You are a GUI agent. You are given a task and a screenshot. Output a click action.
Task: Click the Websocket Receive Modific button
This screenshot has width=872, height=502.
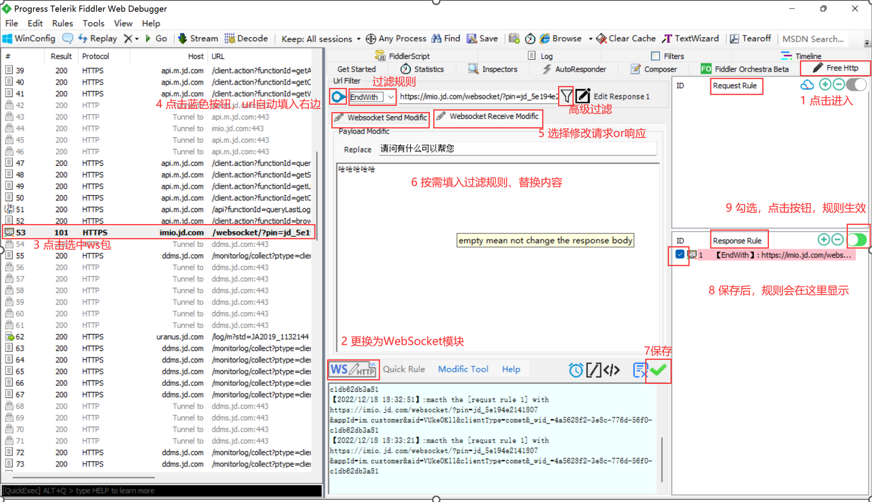coord(488,116)
